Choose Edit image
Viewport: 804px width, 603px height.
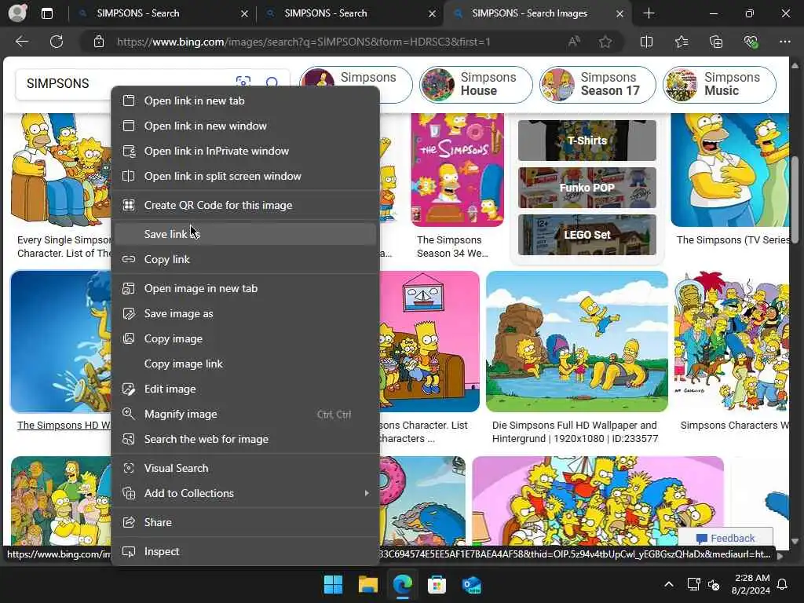tap(246, 389)
